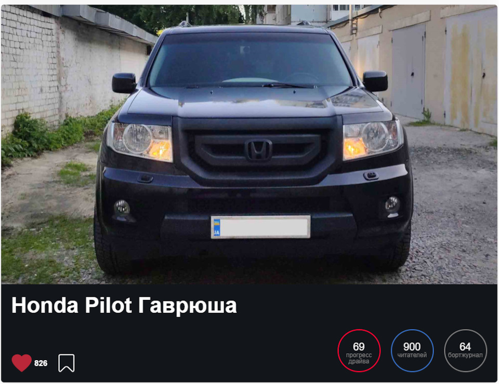The width and height of the screenshot is (499, 384).
Task: Open the 64 бортжурнал circle
Action: pyautogui.click(x=465, y=351)
